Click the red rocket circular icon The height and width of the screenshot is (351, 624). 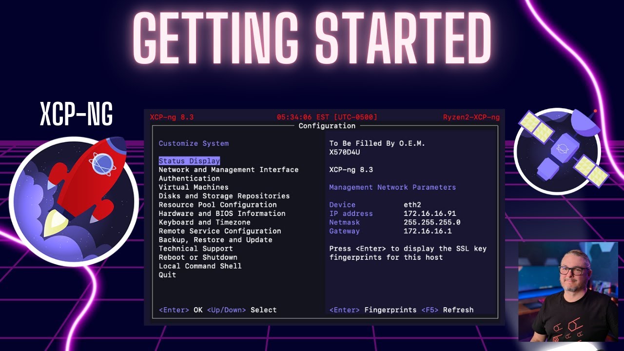point(73,201)
